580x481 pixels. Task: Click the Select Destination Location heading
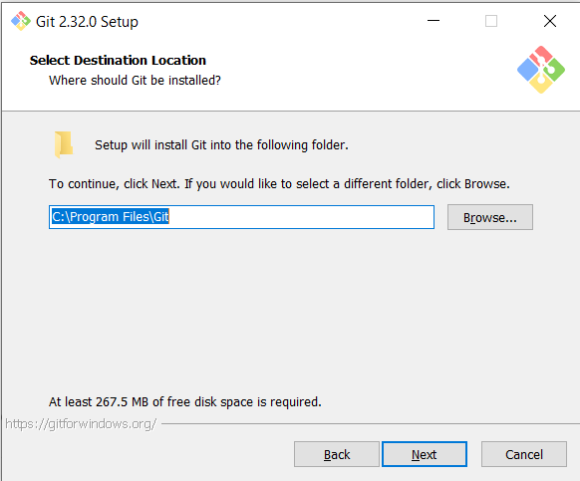118,61
